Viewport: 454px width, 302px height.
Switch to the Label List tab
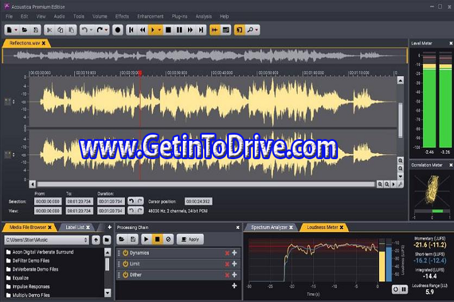75,227
